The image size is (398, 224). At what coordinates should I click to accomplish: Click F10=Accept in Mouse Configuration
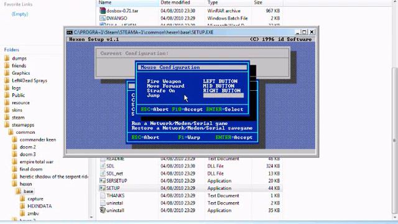[x=187, y=110]
